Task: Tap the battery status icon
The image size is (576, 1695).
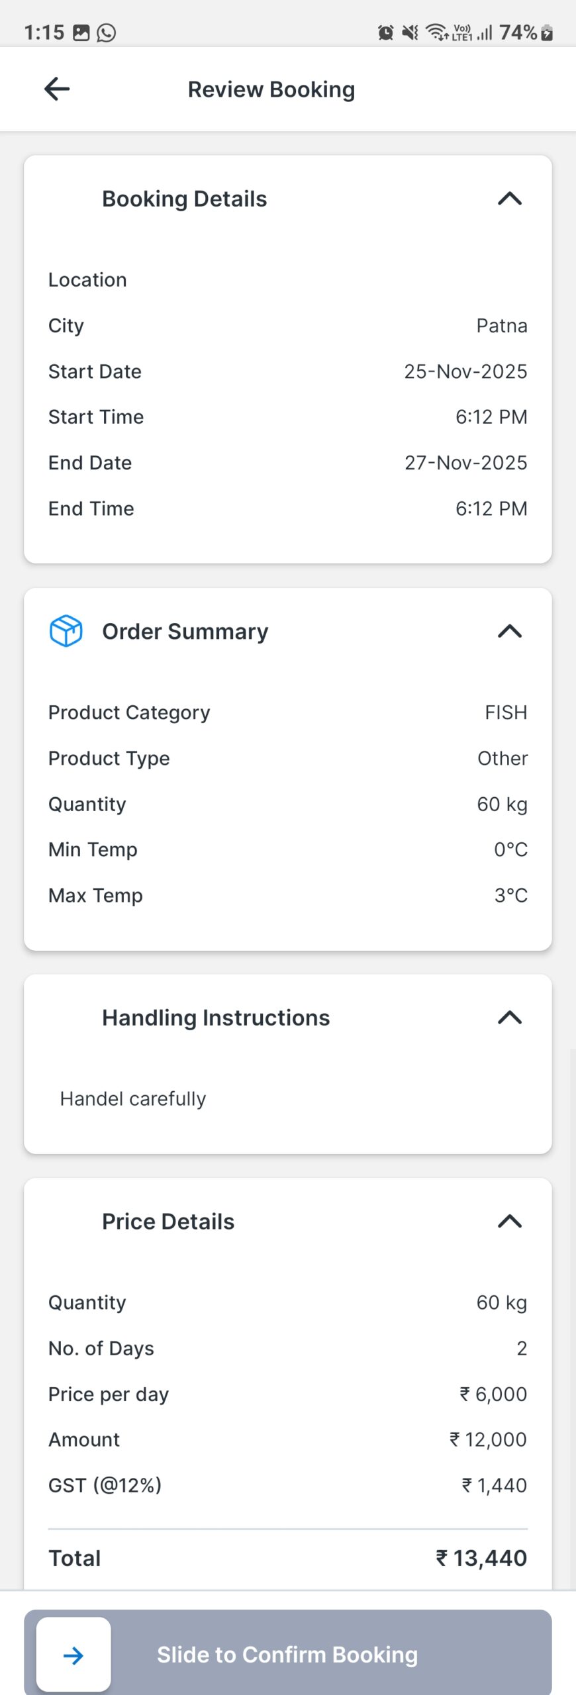Action: tap(547, 32)
